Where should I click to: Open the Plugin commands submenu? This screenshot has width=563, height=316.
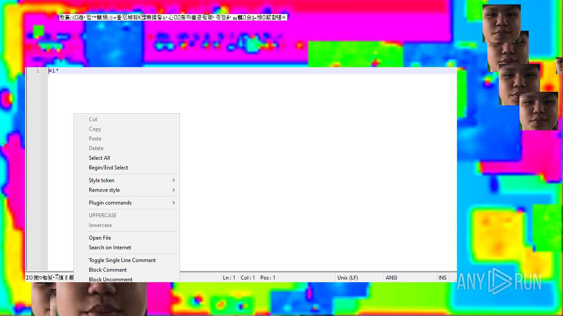click(x=126, y=203)
